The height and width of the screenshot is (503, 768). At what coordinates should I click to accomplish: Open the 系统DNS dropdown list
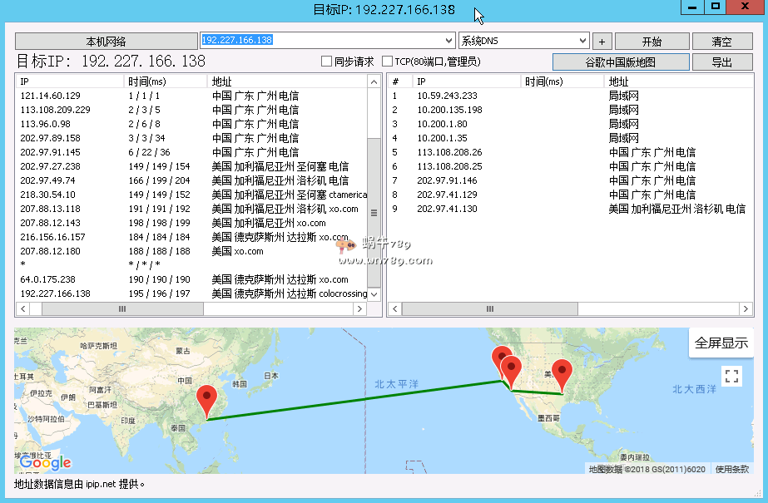coord(583,40)
